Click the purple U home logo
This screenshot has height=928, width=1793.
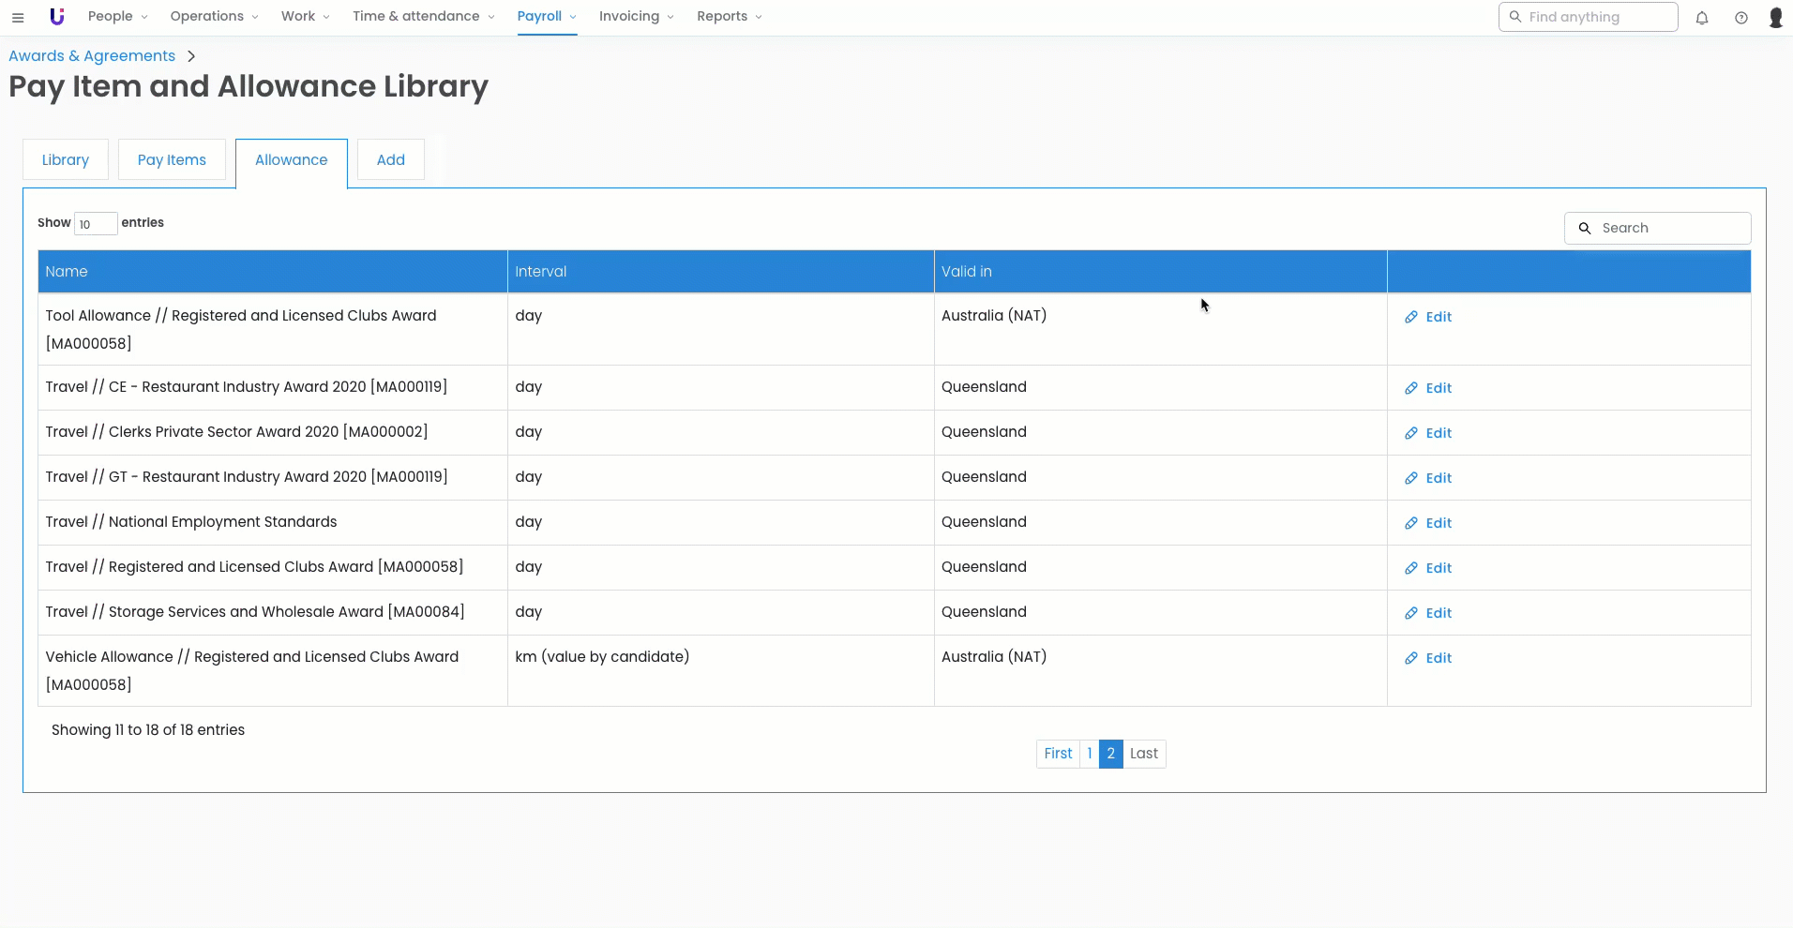57,17
